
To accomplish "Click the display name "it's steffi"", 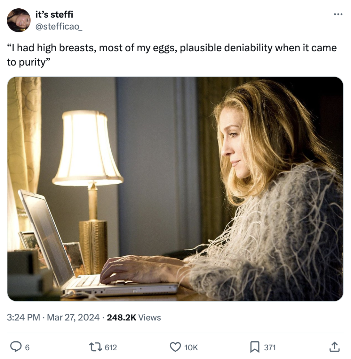I will tap(54, 14).
